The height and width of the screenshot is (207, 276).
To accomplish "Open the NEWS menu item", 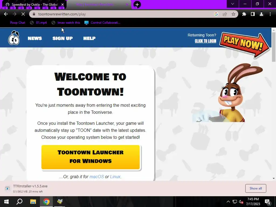I will coord(35,38).
